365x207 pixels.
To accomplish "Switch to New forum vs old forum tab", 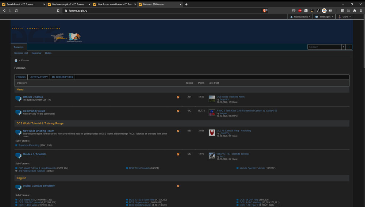I will coord(115,4).
